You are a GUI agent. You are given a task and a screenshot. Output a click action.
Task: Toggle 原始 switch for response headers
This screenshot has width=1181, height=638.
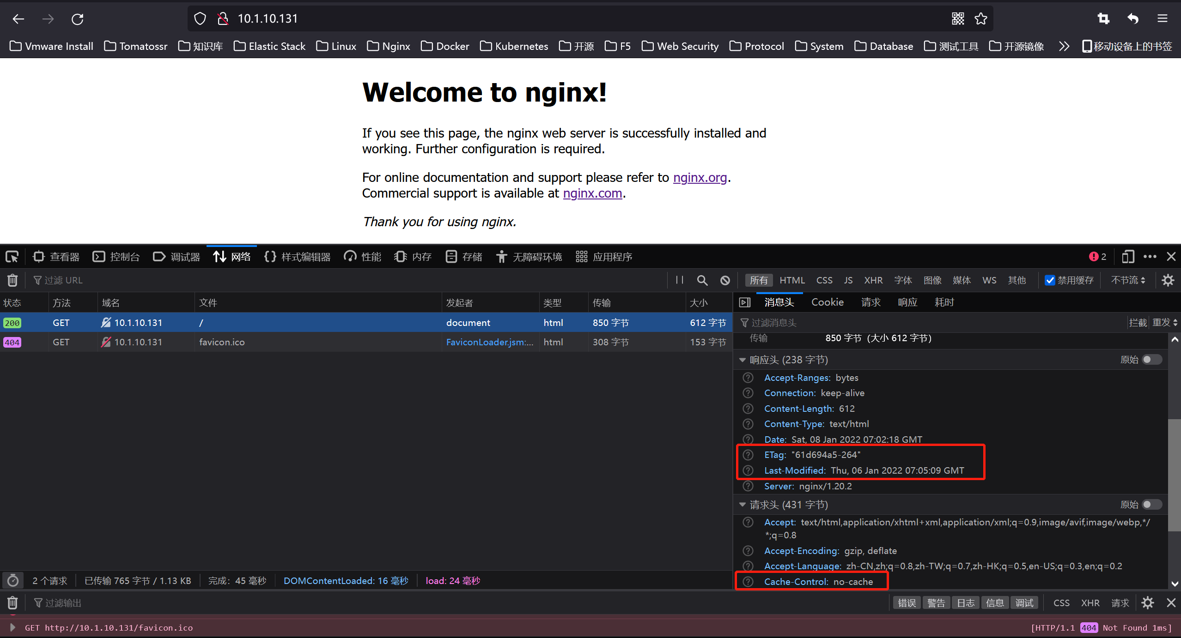(x=1151, y=360)
